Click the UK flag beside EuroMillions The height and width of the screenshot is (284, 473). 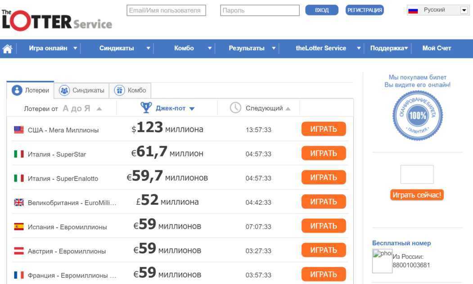tap(19, 202)
